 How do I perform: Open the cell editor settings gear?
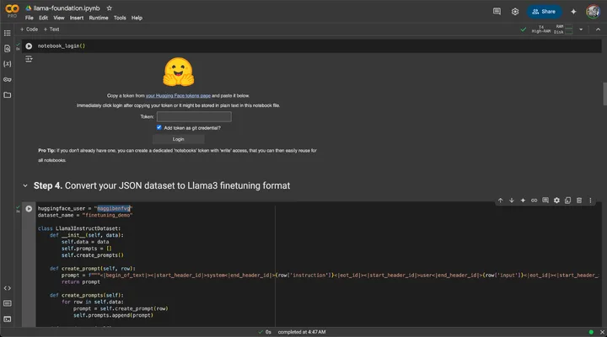click(x=556, y=201)
